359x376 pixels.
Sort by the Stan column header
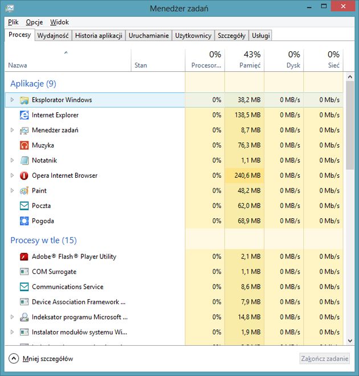tap(158, 60)
